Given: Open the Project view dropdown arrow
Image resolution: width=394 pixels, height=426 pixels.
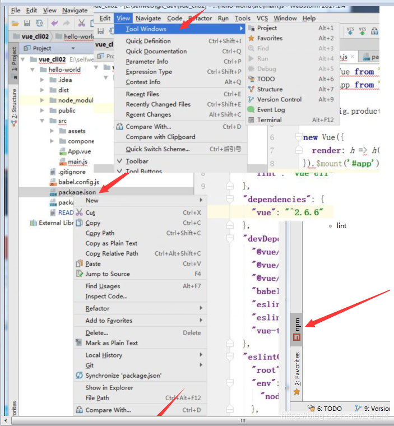Looking at the screenshot, I should (x=73, y=48).
